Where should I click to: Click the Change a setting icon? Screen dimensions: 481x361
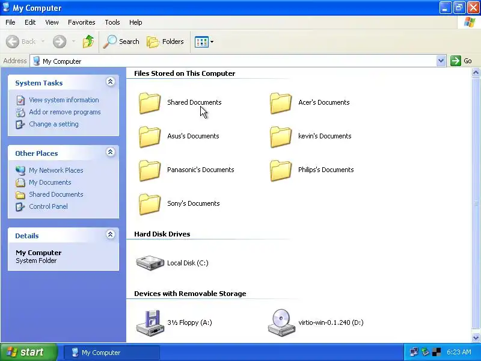[x=20, y=125]
